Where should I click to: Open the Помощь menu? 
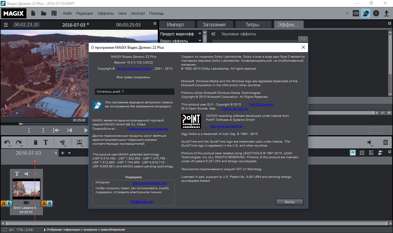tap(157, 13)
